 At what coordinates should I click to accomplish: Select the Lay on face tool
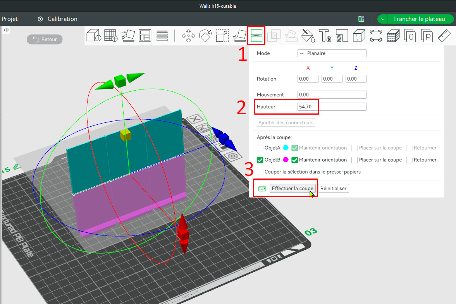(x=240, y=36)
